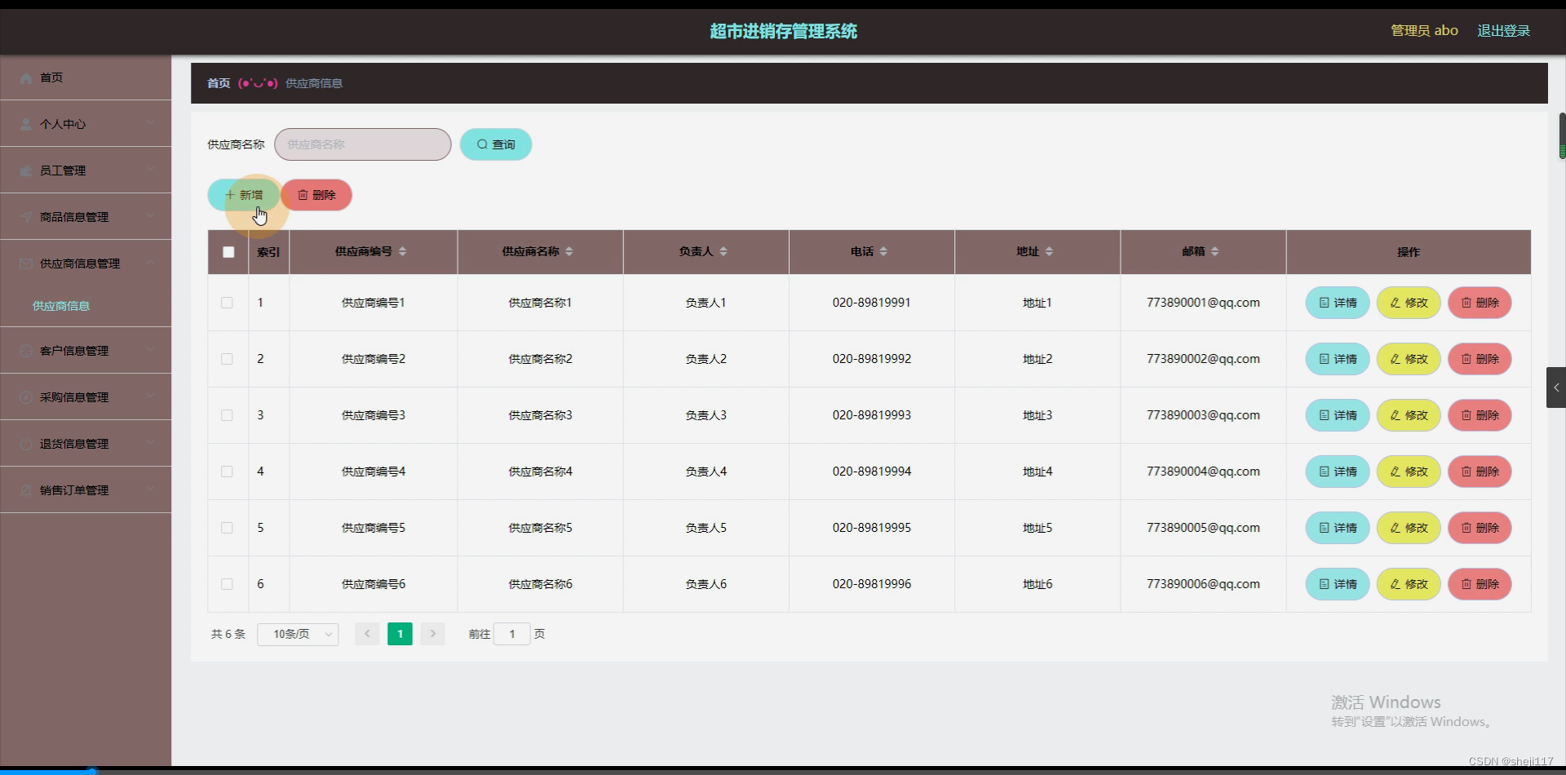Screen dimensions: 1566x775
Task: Open the 员工管理 sidebar menu
Action: (x=86, y=170)
